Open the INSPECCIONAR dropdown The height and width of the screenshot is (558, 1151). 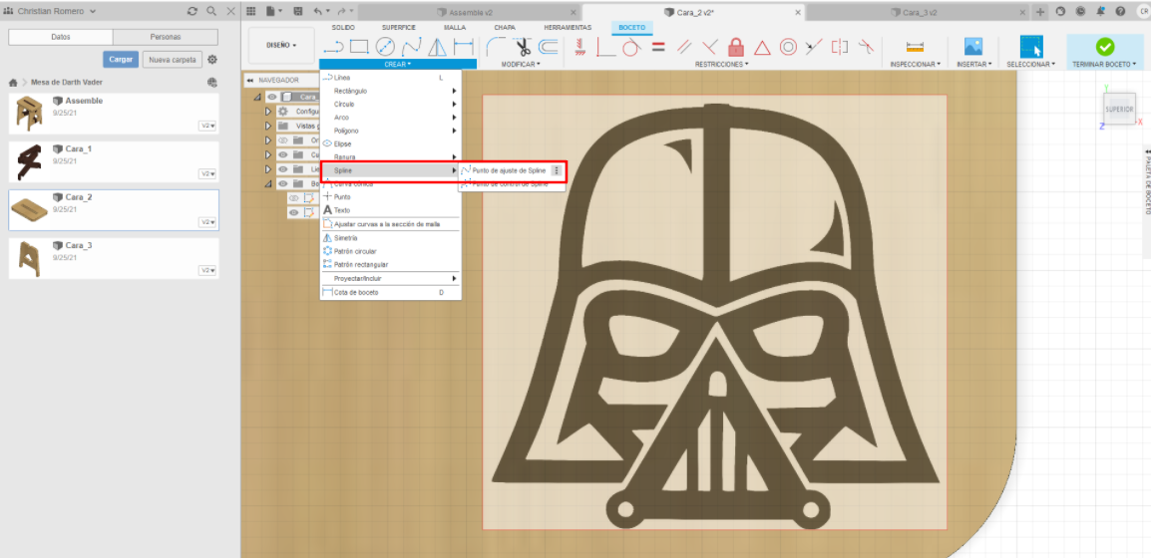(x=916, y=65)
